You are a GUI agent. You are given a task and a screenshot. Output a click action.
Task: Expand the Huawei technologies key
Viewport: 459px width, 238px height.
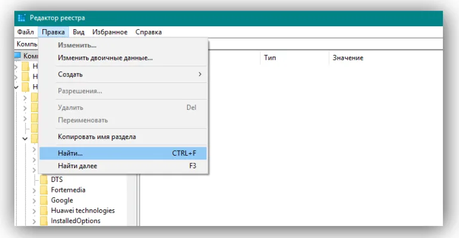(x=34, y=211)
